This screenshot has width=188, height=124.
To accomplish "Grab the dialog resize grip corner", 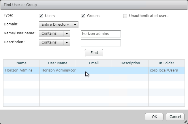I will (185, 122).
